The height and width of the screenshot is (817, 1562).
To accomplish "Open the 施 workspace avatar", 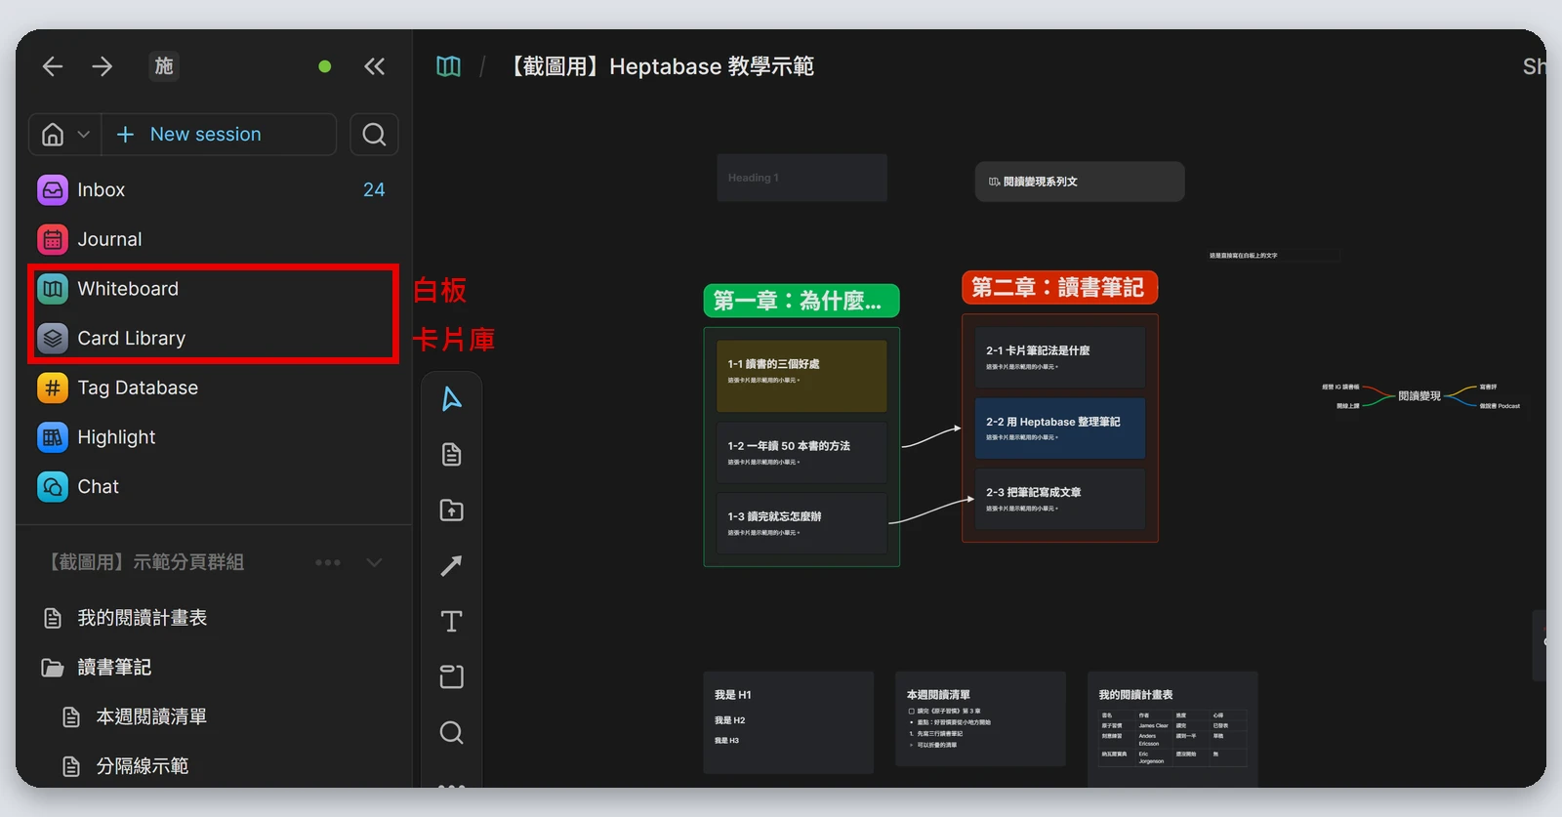I will click(x=164, y=66).
